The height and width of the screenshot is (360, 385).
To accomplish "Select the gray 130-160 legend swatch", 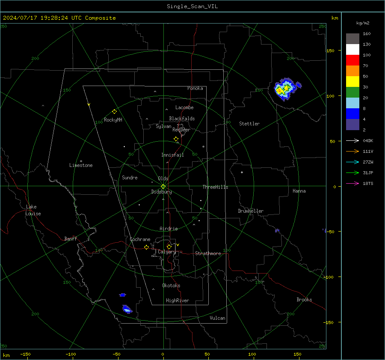I will tap(352, 39).
